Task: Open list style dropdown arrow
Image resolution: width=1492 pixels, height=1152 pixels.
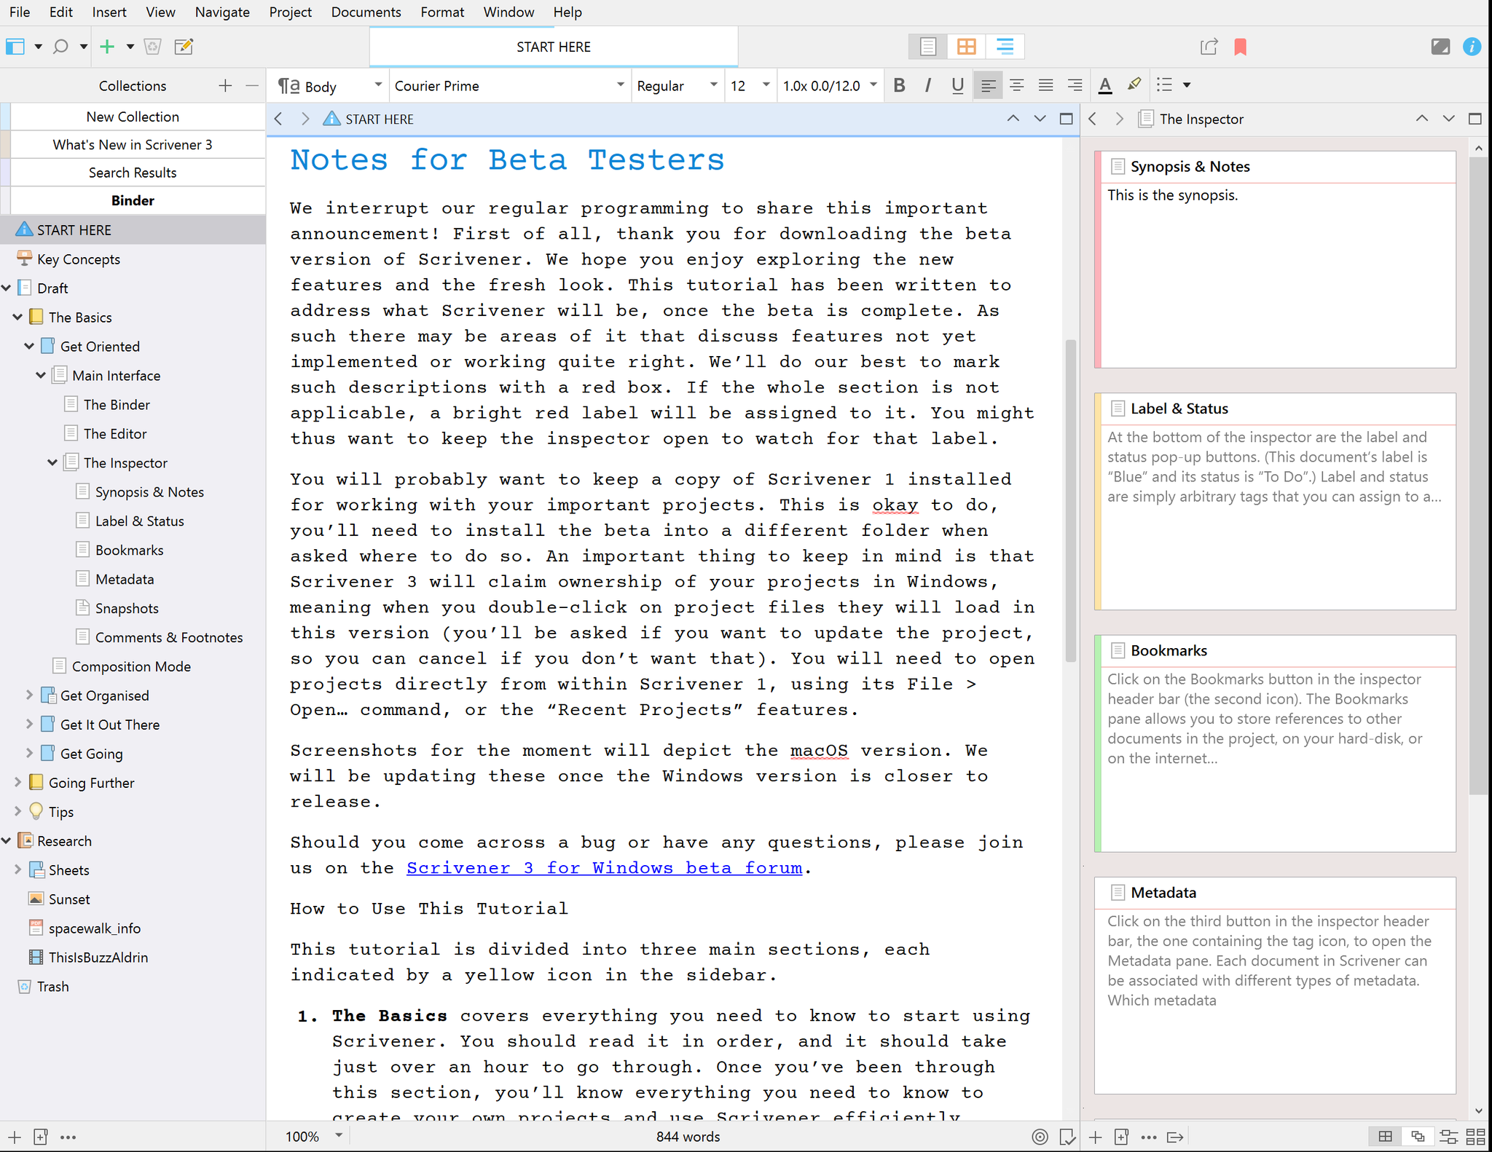Action: [1187, 85]
